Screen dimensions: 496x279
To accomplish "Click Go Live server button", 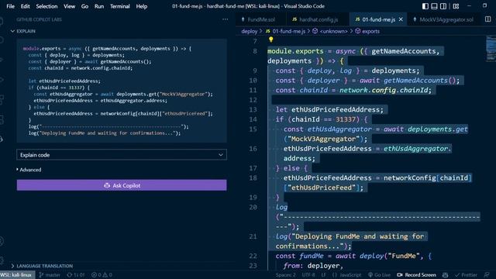I will (x=379, y=274).
